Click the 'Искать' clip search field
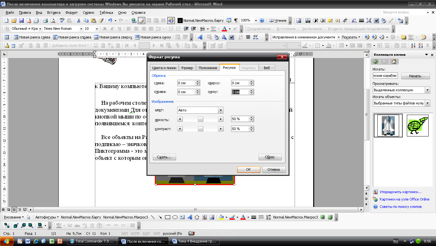 coord(385,76)
